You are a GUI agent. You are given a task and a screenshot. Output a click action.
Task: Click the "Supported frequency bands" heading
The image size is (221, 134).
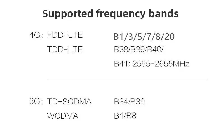[x=110, y=13]
